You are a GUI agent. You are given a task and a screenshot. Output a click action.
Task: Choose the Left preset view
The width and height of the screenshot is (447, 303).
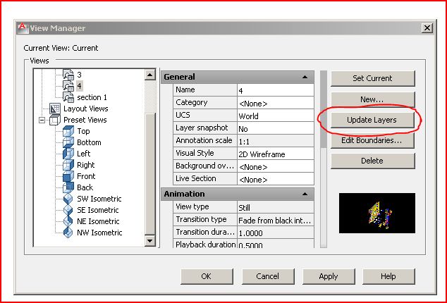[x=83, y=154]
